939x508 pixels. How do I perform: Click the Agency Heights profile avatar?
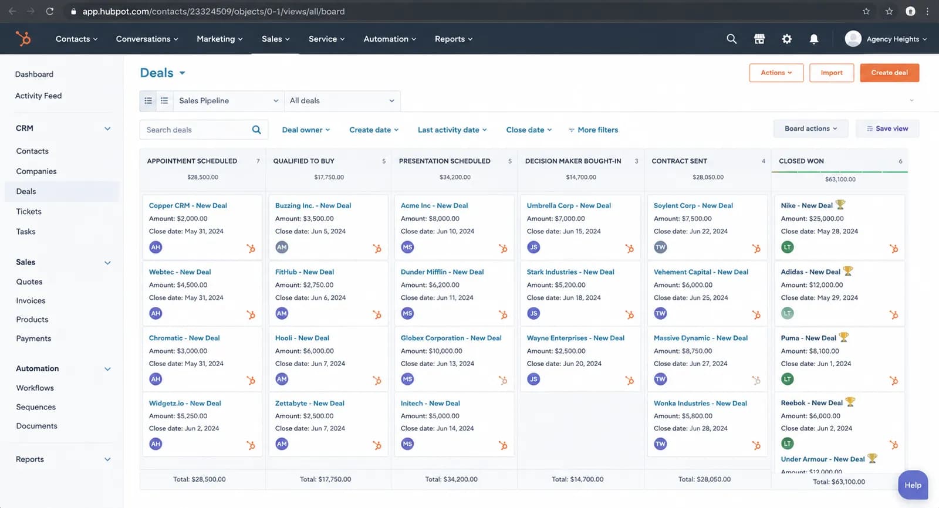click(x=853, y=39)
